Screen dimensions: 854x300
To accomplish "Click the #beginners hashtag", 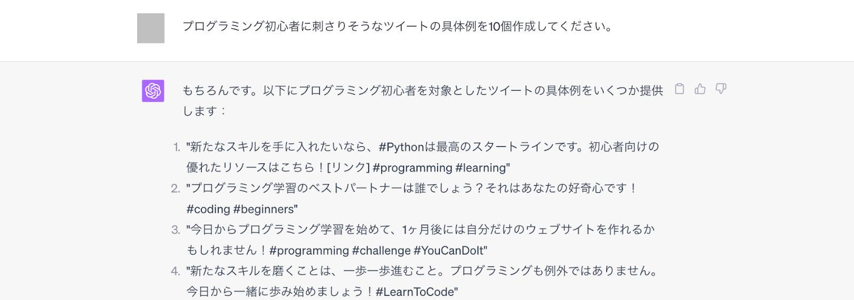I will tap(265, 209).
